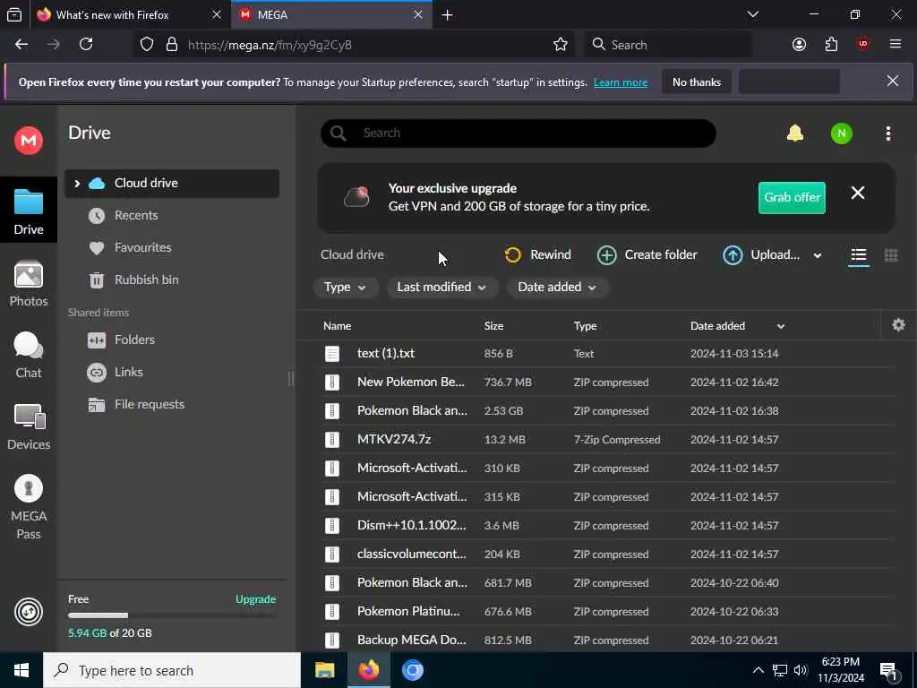Screen dimensions: 917x688
Task: Click Grab offer button
Action: (792, 198)
